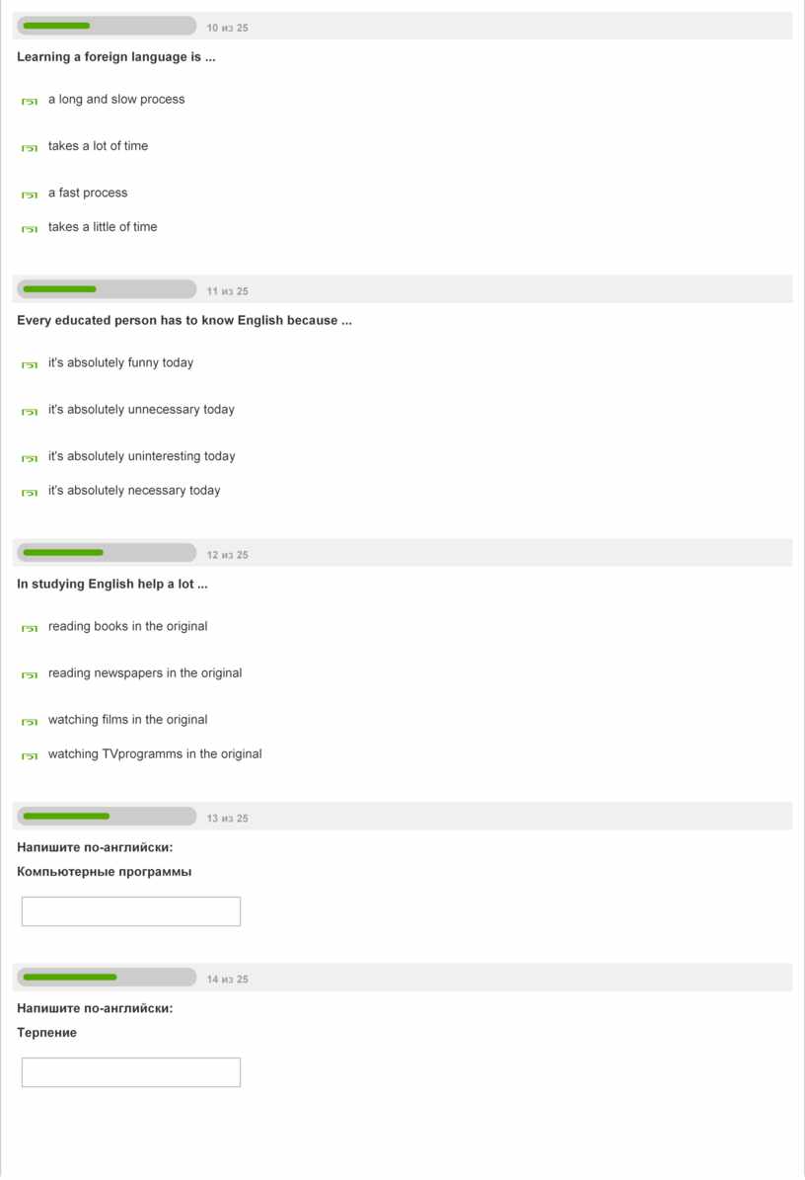805x1180 pixels.
Task: Tick the 'takes a lot of time' option
Action: 30,147
